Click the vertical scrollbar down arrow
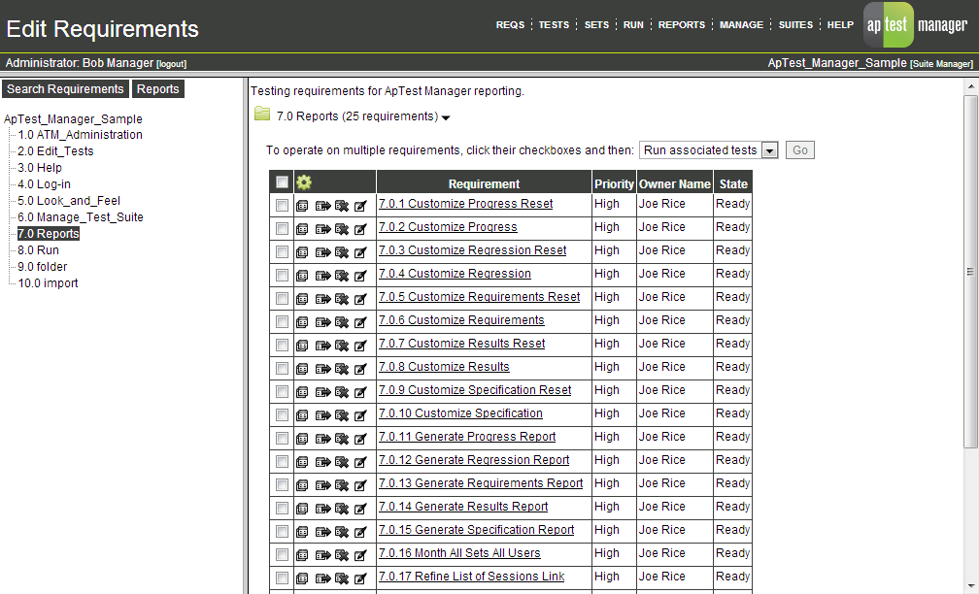The height and width of the screenshot is (594, 979). (971, 586)
